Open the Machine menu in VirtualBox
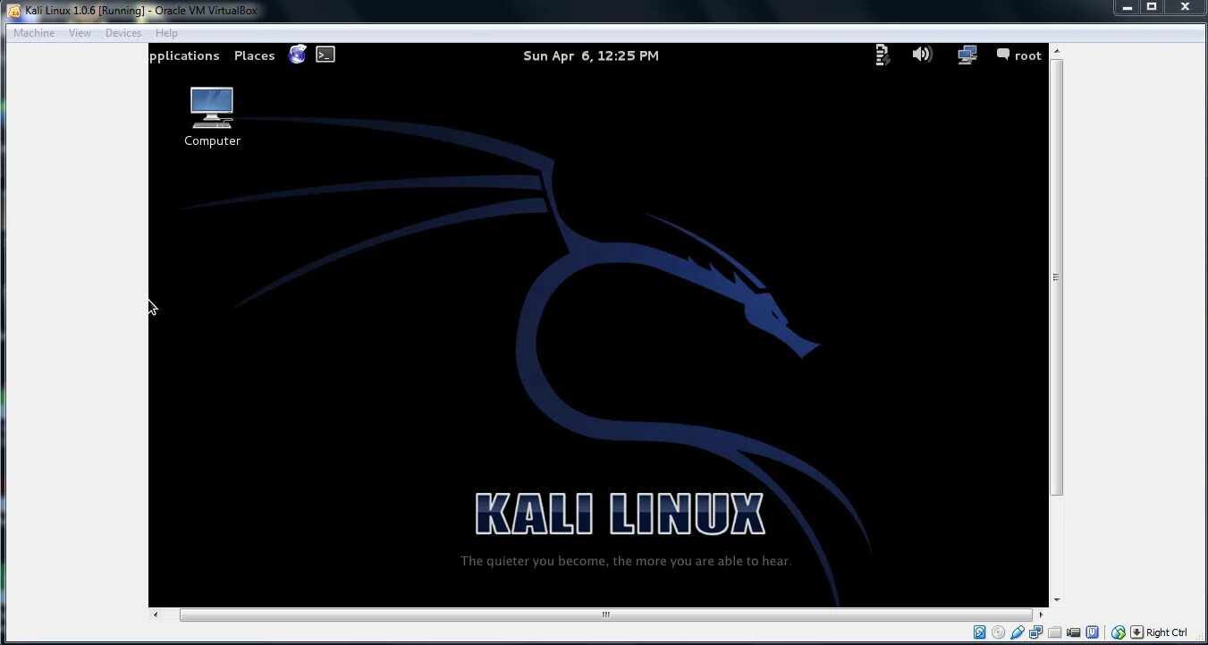The height and width of the screenshot is (645, 1208). tap(34, 33)
